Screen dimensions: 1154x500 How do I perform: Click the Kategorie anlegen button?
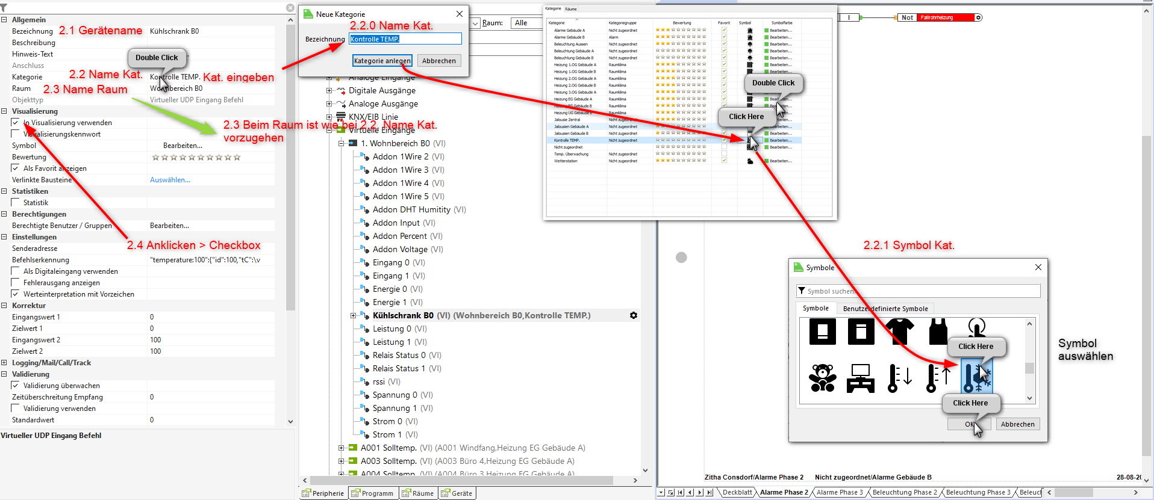click(382, 61)
